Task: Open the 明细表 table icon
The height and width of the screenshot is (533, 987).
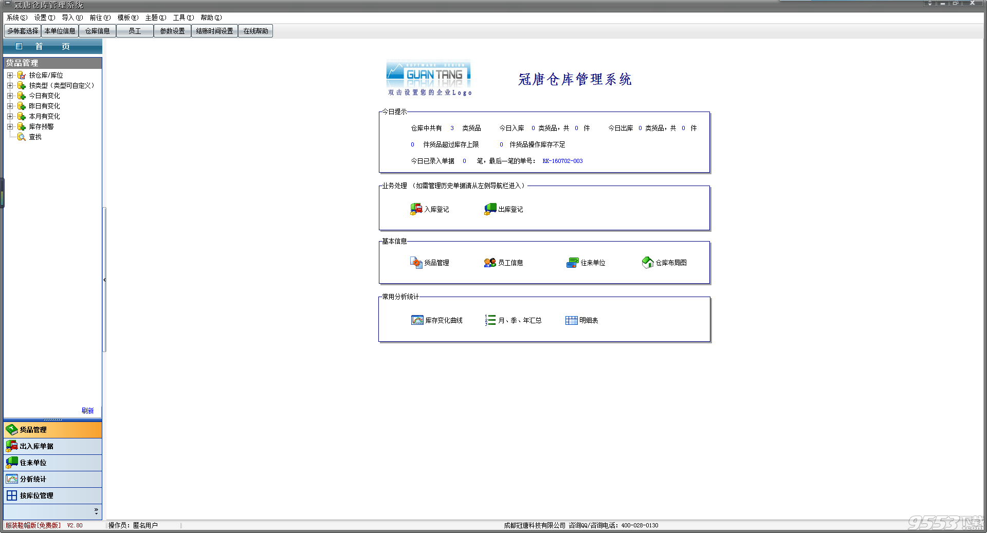Action: click(x=571, y=320)
